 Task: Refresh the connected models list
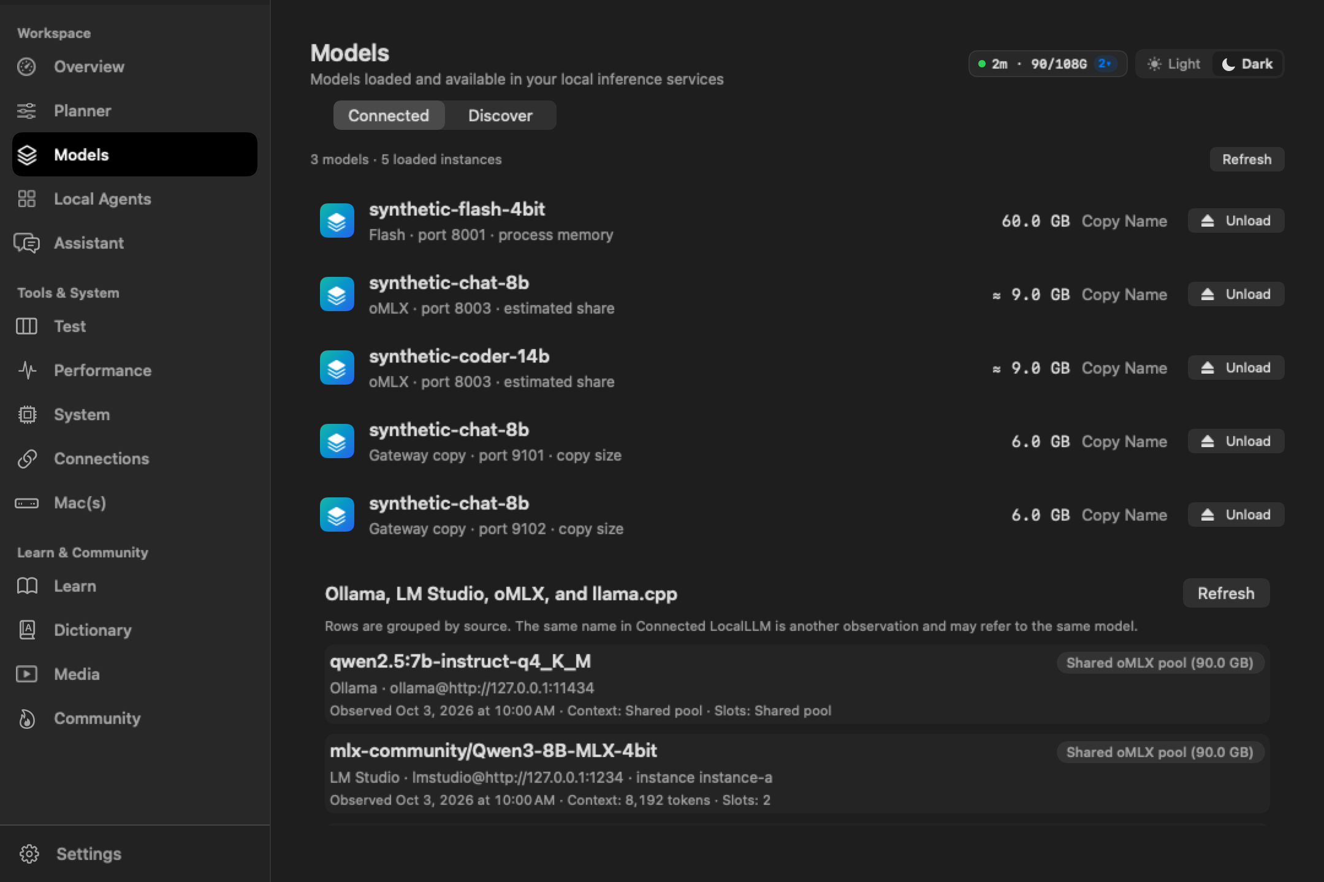tap(1247, 159)
